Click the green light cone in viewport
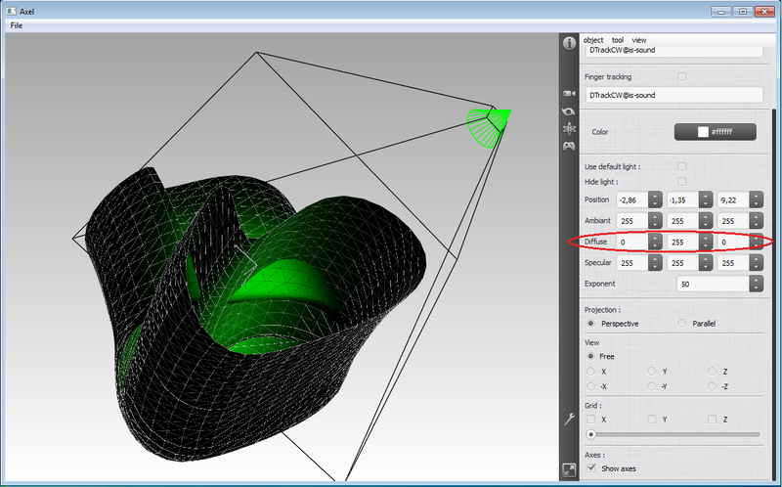 coord(489,124)
